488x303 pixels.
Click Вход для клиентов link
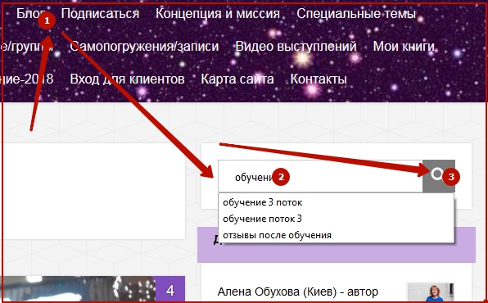127,79
